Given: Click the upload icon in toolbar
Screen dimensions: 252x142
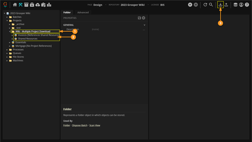Looking at the screenshot, I should coord(226,5).
